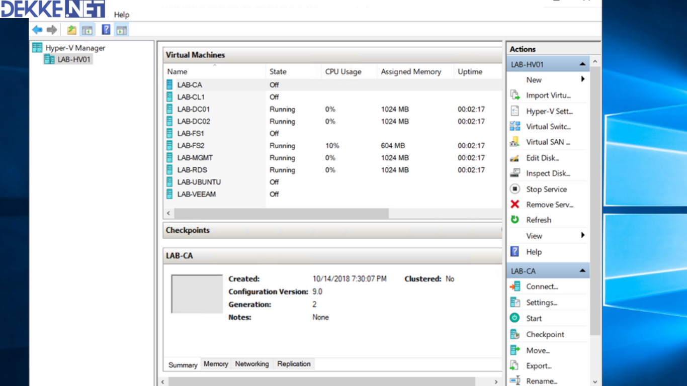Click right arrow of bottom details scrollbar
The height and width of the screenshot is (386, 687).
(x=496, y=382)
